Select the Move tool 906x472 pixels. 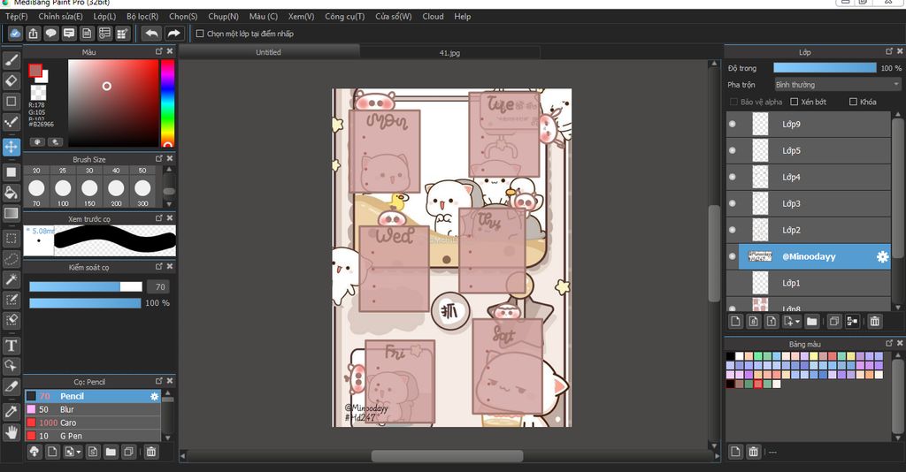click(x=11, y=147)
